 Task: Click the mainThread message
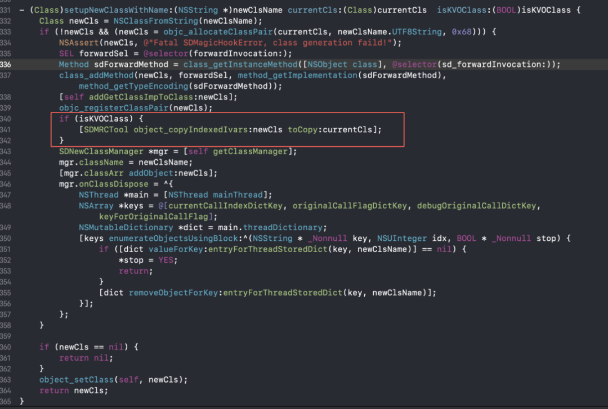[x=238, y=195]
